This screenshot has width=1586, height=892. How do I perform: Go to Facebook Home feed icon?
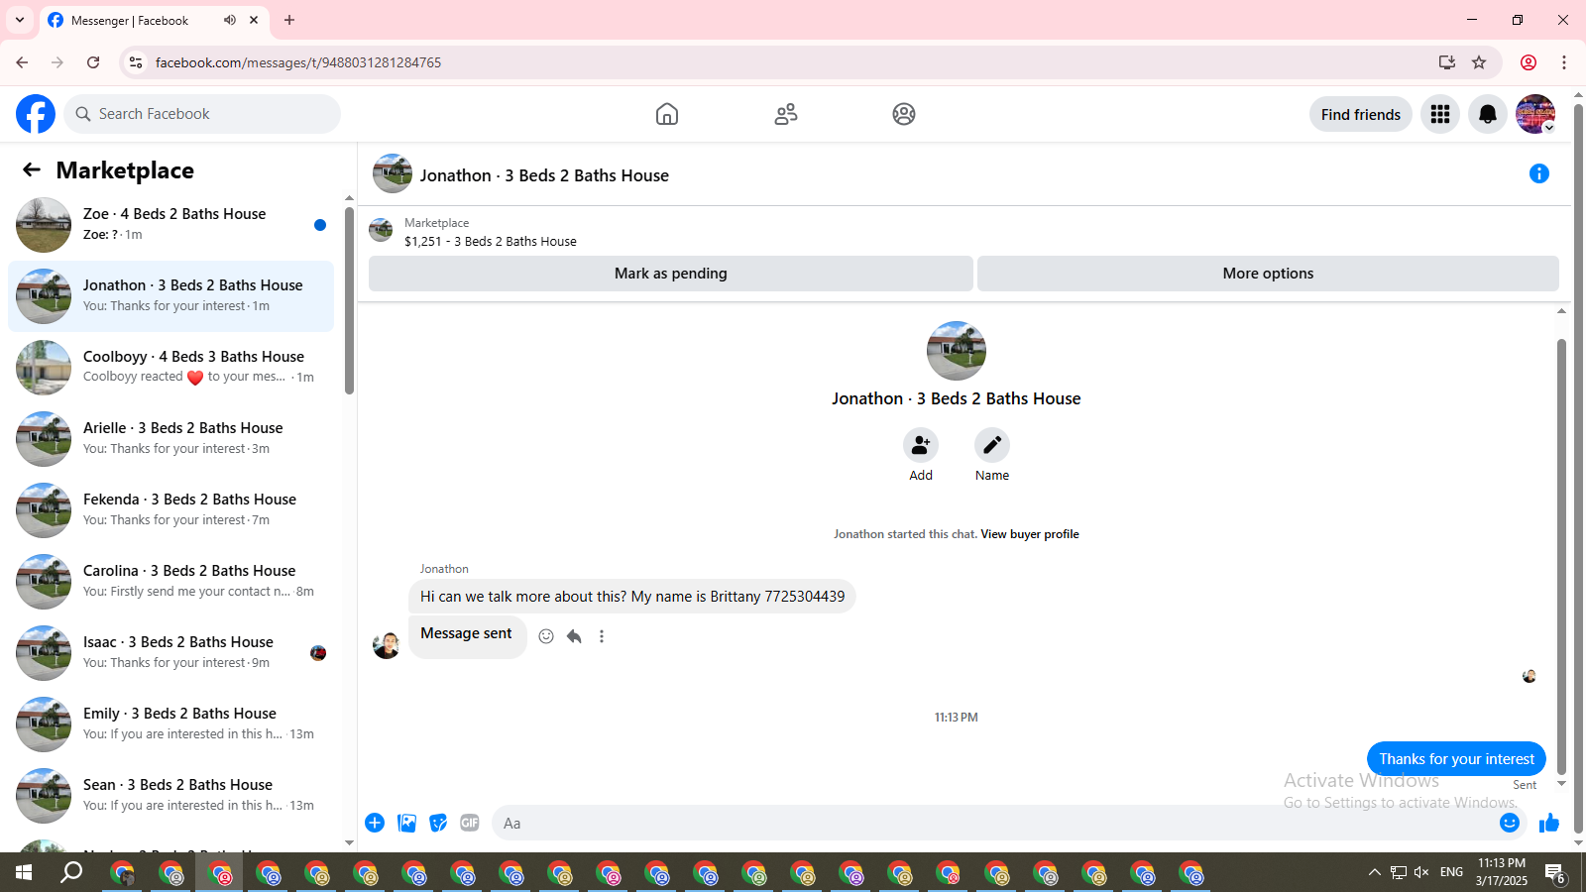pos(667,114)
